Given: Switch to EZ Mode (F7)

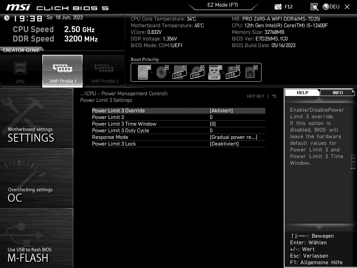Looking at the screenshot, I should [x=223, y=5].
